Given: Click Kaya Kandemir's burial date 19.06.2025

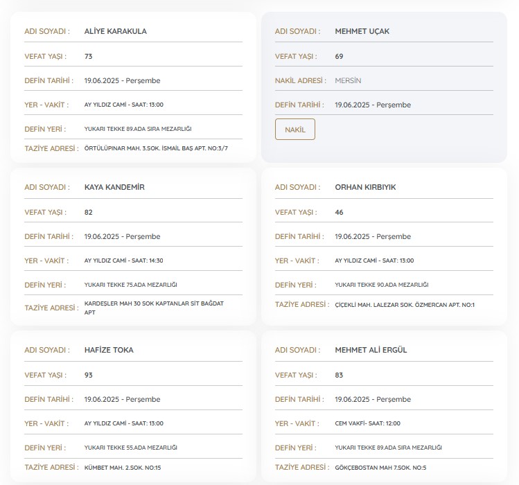Looking at the screenshot, I should coord(122,237).
